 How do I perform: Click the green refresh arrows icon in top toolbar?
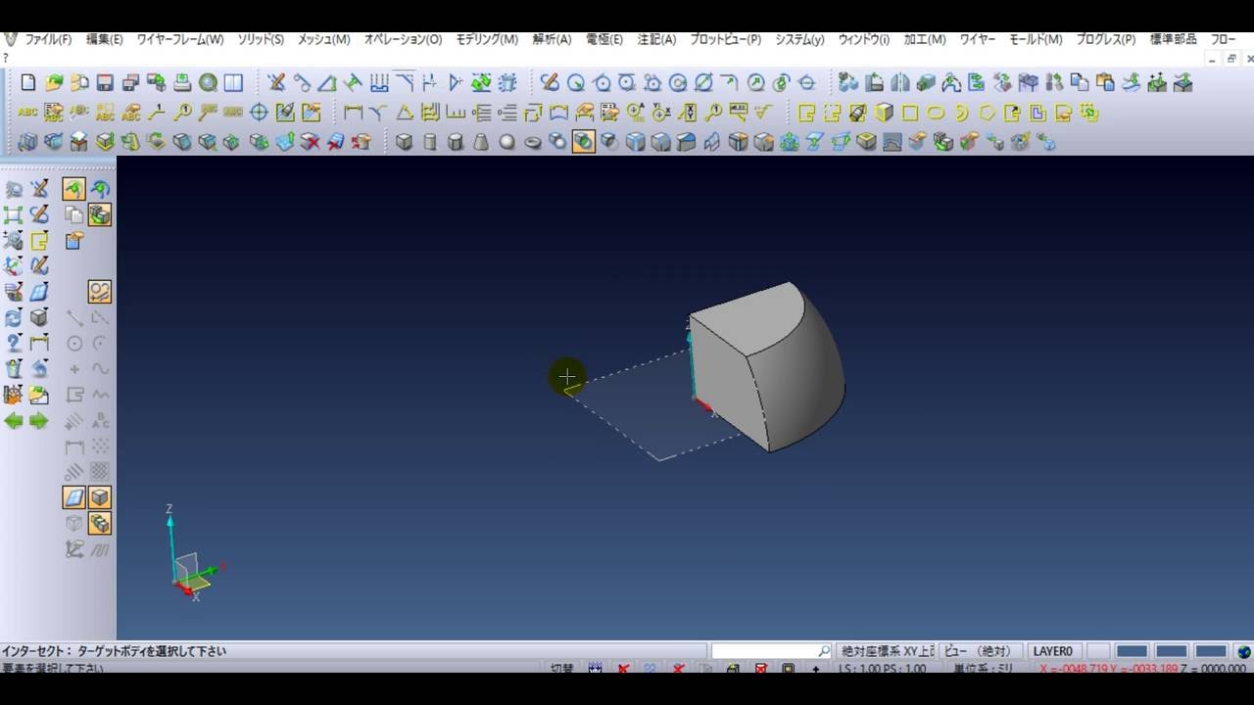[x=481, y=83]
